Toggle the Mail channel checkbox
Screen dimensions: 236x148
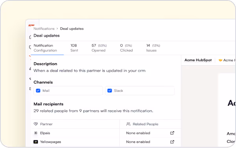pos(38,91)
